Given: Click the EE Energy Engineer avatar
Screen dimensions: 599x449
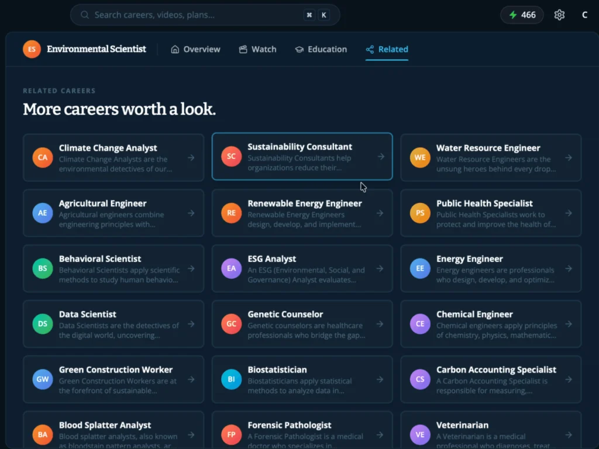Looking at the screenshot, I should (420, 268).
